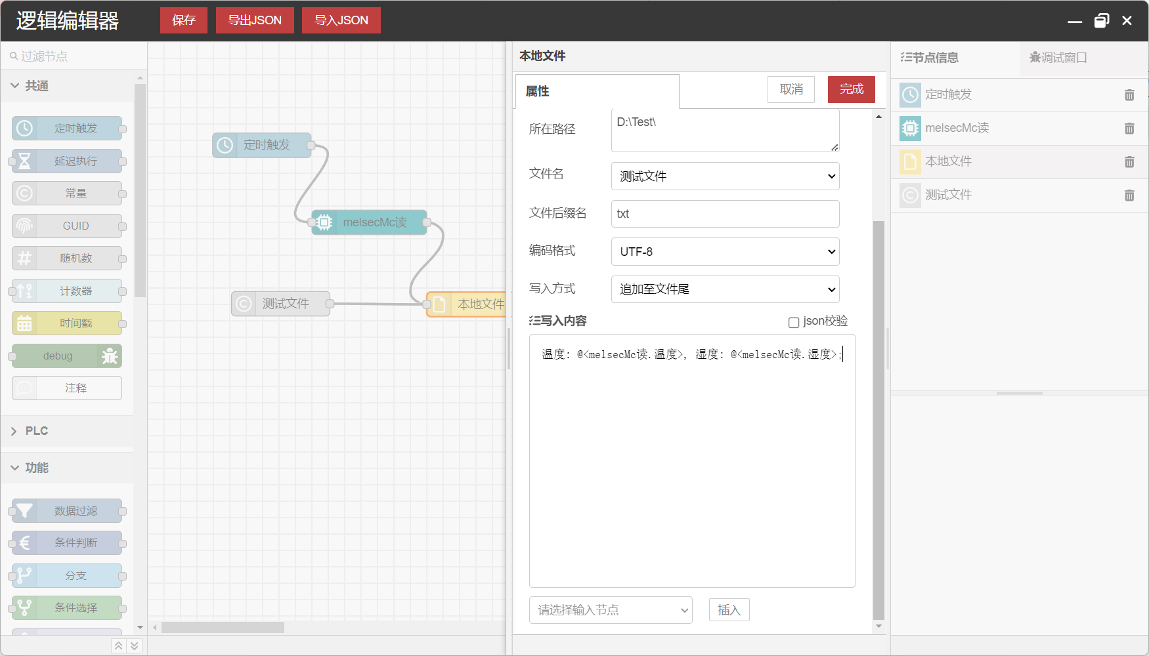The width and height of the screenshot is (1149, 656).
Task: Choose the 分支 branch node in palette
Action: pos(67,576)
